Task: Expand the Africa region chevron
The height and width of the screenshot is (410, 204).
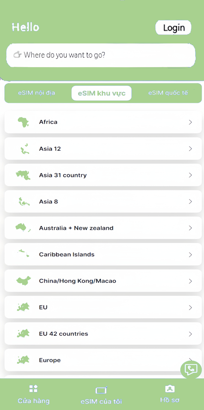Action: point(190,122)
